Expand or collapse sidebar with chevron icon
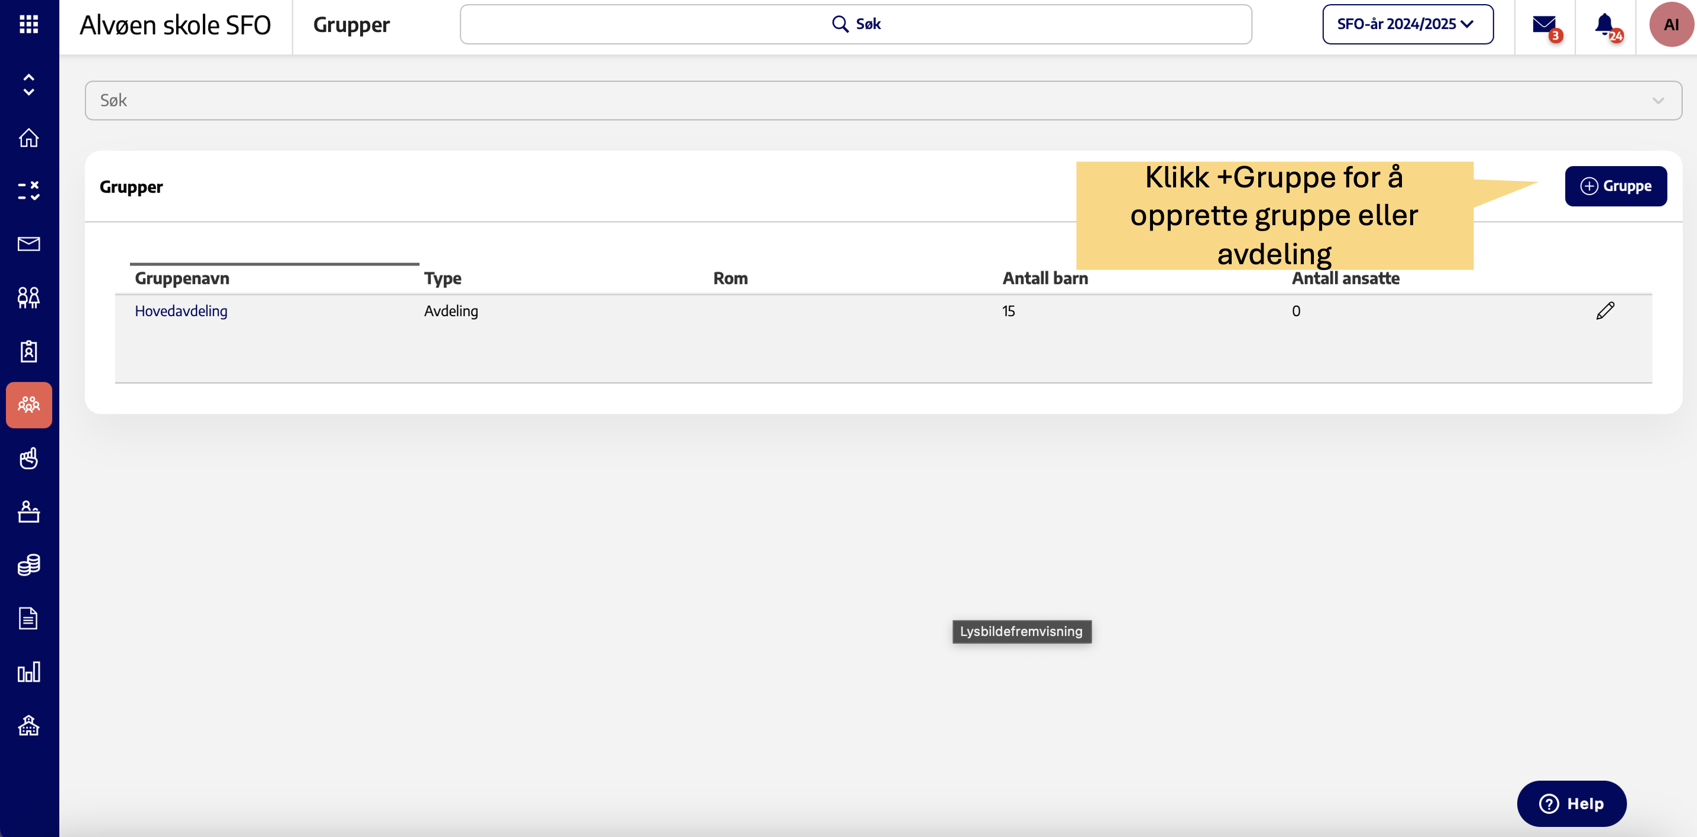This screenshot has height=837, width=1697. [x=28, y=85]
